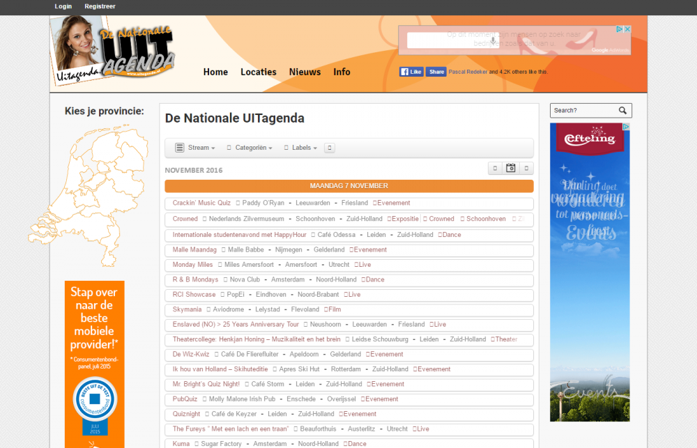Image resolution: width=697 pixels, height=448 pixels.
Task: Click the Netherlands province map
Action: click(x=89, y=196)
